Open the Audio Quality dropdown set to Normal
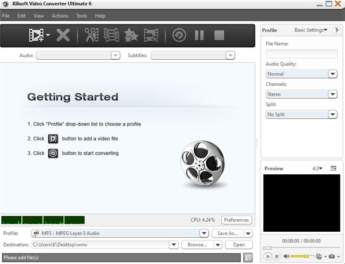The width and height of the screenshot is (345, 264). (x=302, y=74)
